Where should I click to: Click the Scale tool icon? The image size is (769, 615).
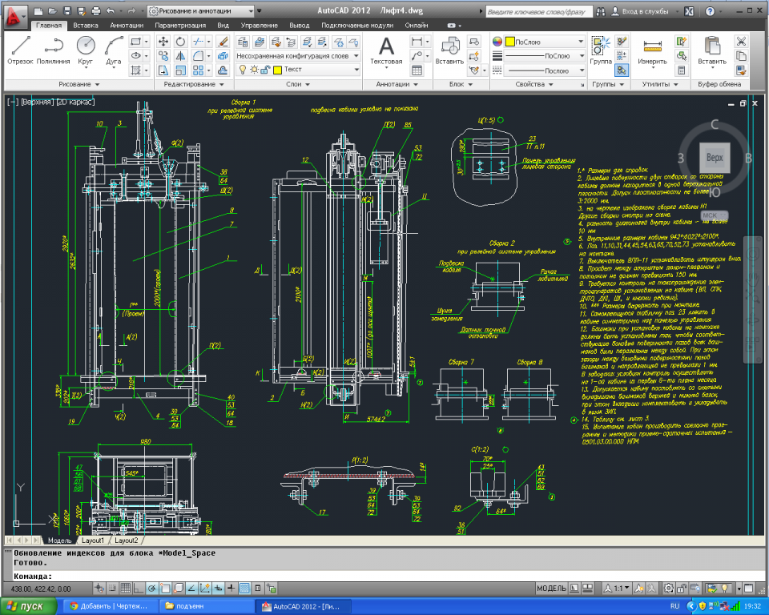180,70
